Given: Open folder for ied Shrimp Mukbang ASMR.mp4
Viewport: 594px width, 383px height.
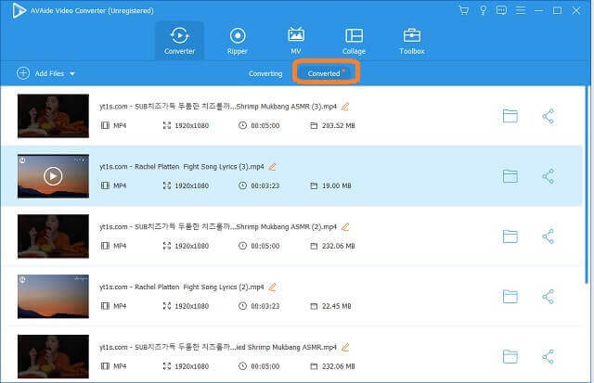Looking at the screenshot, I should (510, 356).
